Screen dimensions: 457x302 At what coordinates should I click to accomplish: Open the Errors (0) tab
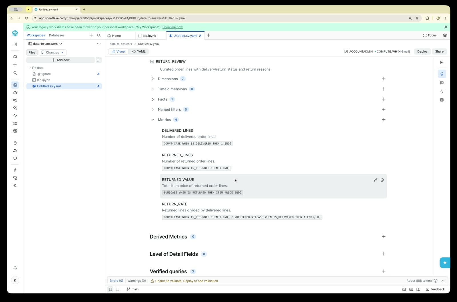click(116, 281)
